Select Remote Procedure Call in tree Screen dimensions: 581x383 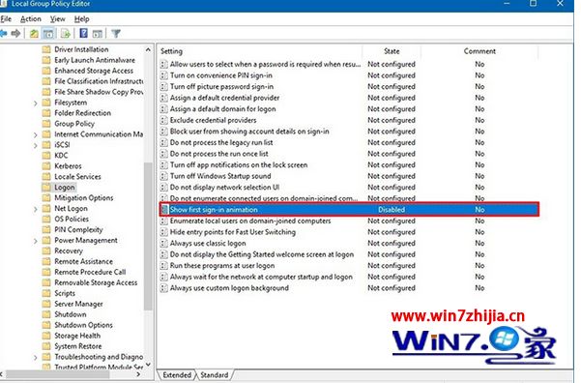pos(90,272)
